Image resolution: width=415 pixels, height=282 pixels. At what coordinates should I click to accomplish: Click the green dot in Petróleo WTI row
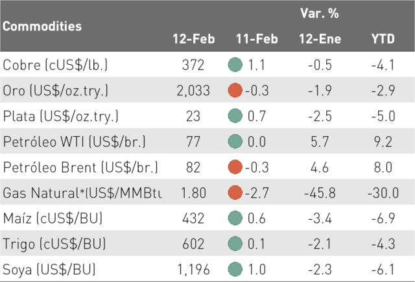click(235, 141)
